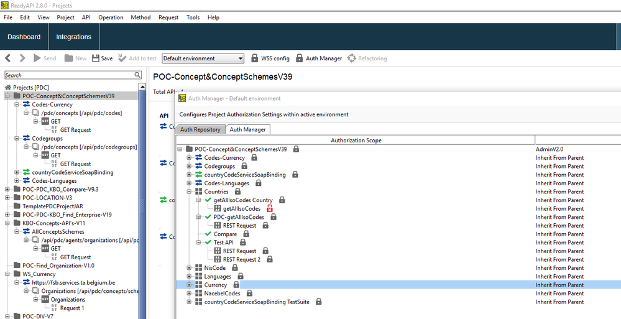Screen dimensions: 621x319
Task: Open the Project menu
Action: coord(65,17)
